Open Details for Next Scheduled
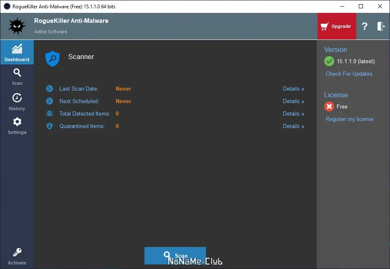The height and width of the screenshot is (269, 390). 293,101
